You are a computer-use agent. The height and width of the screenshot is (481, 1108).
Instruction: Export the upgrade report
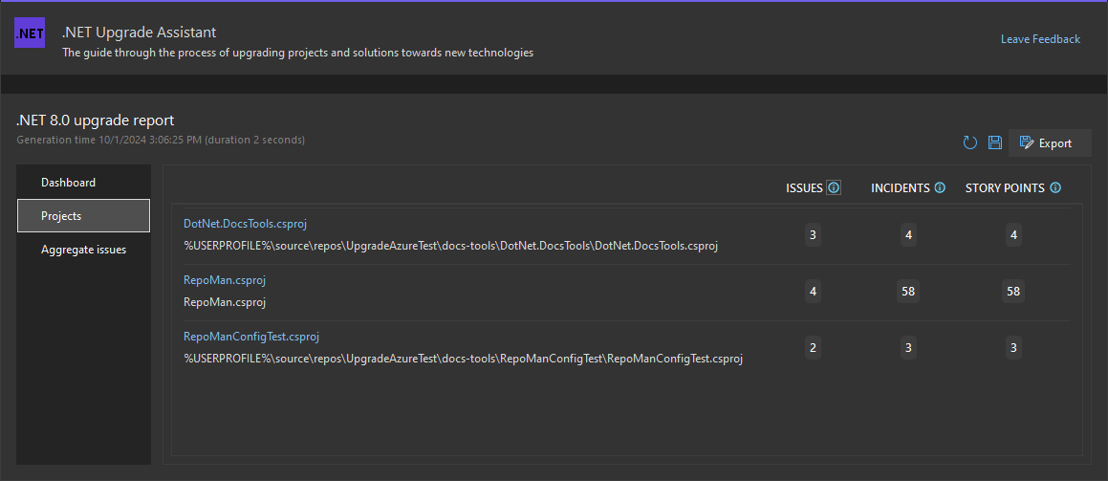pos(1050,142)
